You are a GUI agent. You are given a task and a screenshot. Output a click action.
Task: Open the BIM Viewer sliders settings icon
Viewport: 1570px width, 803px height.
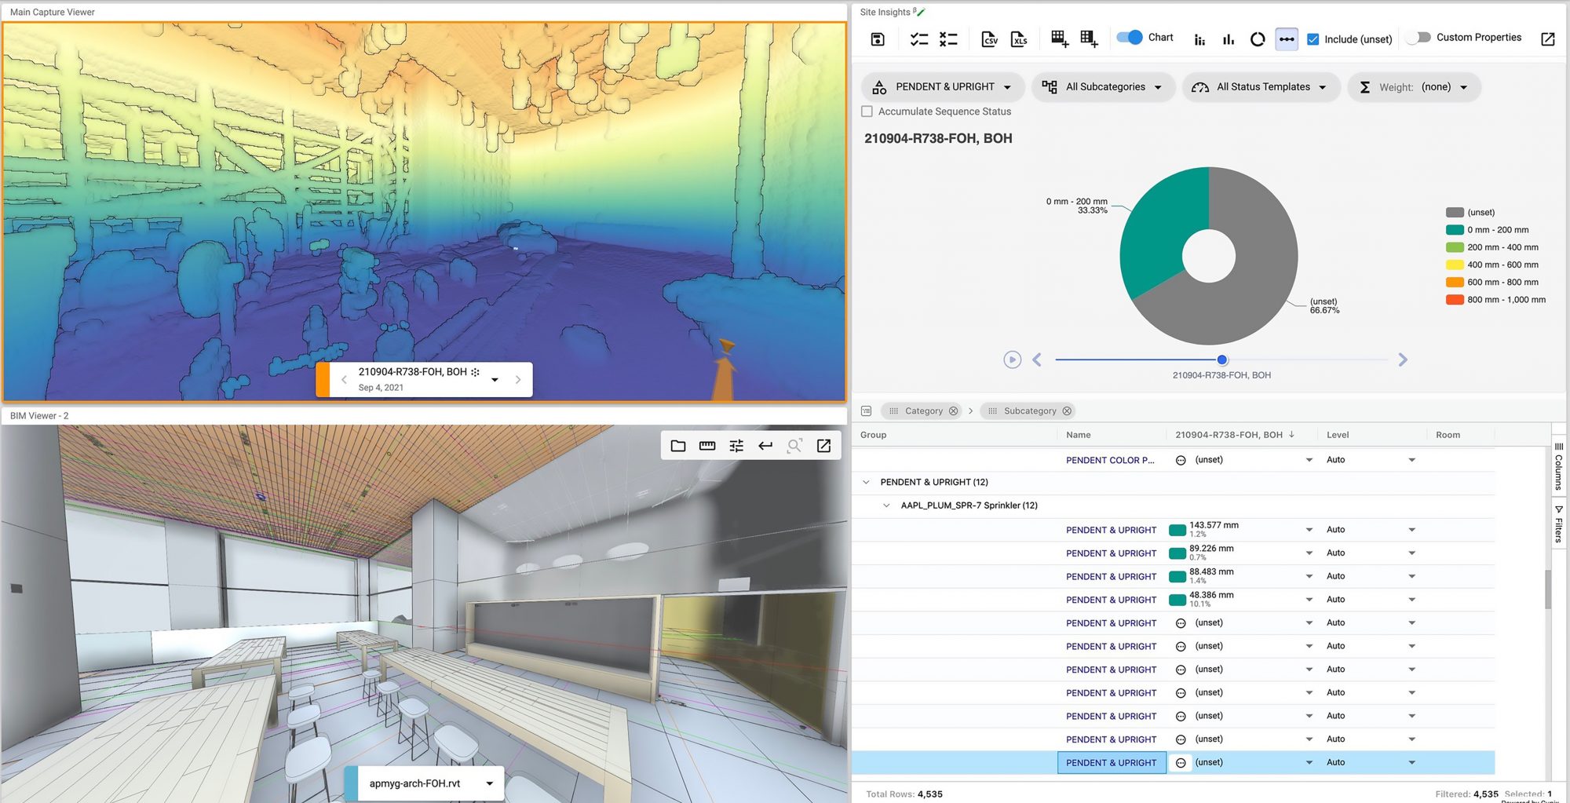point(736,446)
